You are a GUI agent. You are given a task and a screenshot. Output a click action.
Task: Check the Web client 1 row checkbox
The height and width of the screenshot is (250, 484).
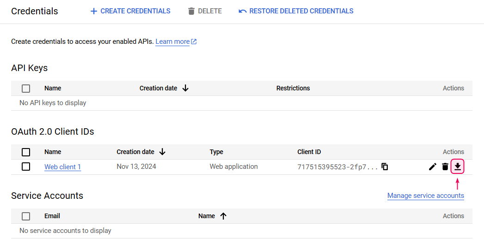coord(26,167)
